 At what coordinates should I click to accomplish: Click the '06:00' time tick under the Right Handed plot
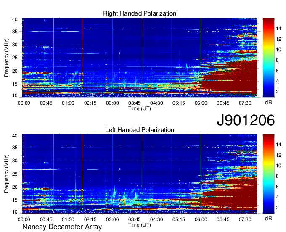201,103
